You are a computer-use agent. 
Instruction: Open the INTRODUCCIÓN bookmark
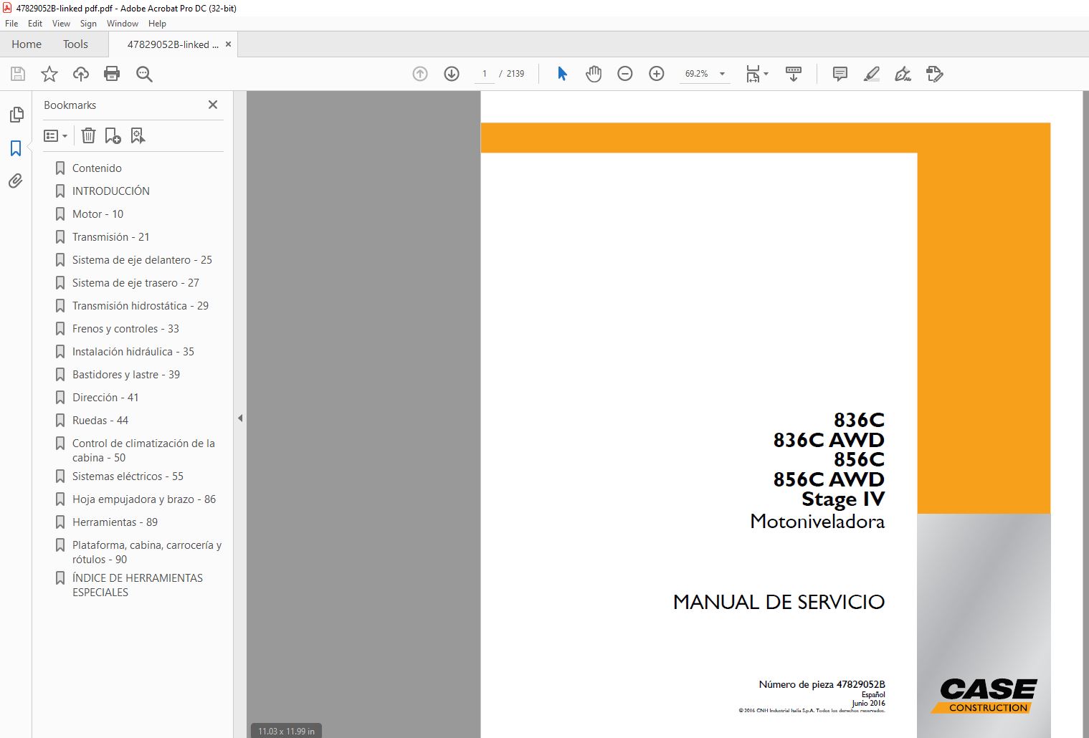111,191
